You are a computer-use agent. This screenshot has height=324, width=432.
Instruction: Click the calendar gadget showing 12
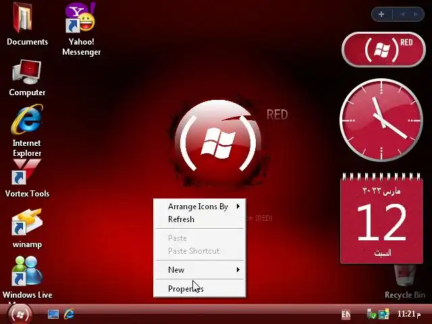tap(381, 218)
